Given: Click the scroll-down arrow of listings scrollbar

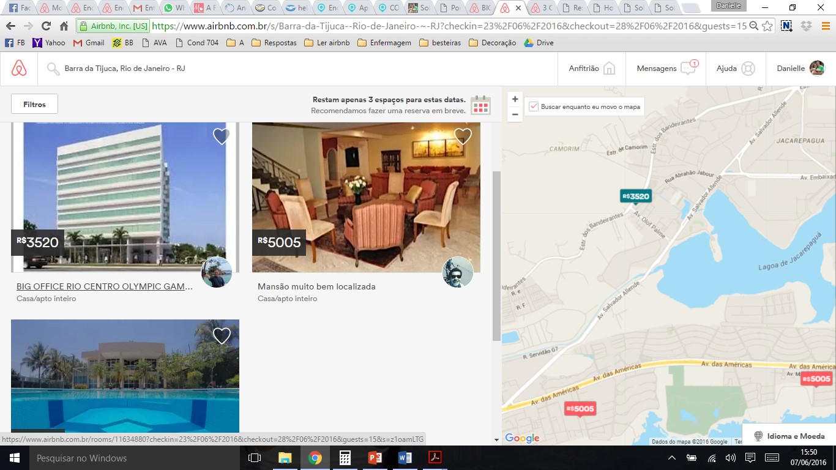Looking at the screenshot, I should [496, 439].
